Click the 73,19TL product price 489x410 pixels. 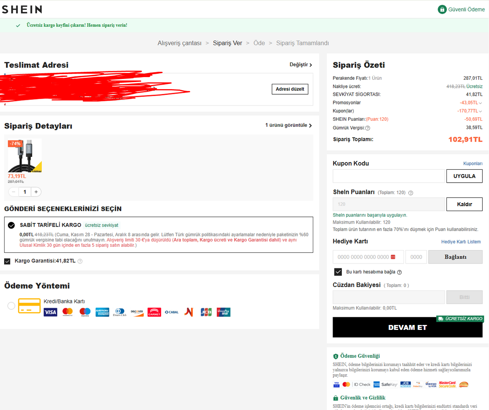[x=17, y=177]
